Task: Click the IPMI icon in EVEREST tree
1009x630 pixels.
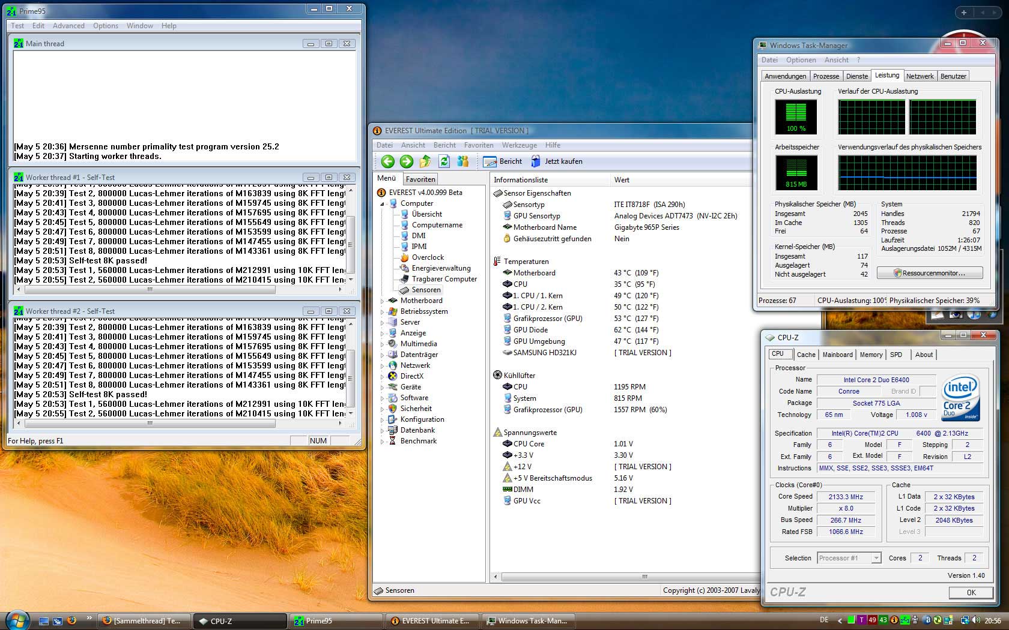Action: (405, 247)
